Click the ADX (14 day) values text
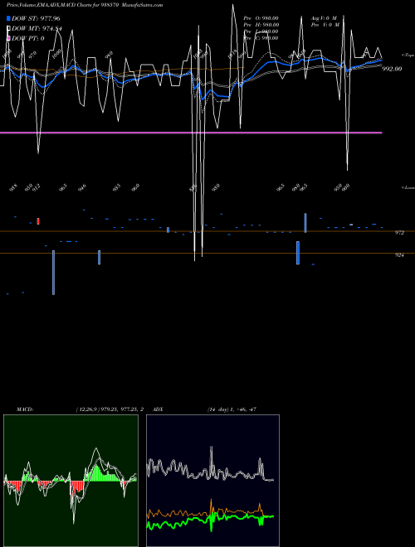415x547 pixels. (232, 409)
